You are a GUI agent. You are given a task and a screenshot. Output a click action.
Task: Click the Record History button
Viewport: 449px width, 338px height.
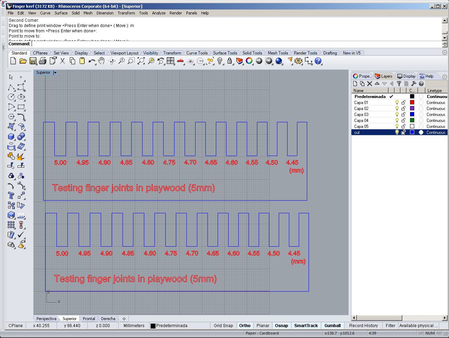pos(363,326)
